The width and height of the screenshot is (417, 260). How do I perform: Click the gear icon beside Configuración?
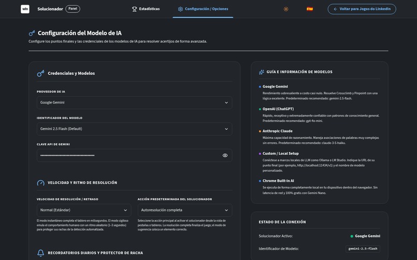click(181, 9)
